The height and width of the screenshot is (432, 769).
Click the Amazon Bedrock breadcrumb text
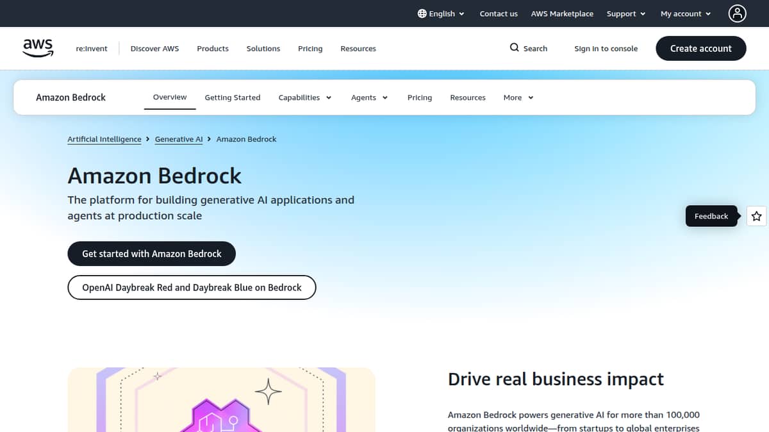(247, 139)
